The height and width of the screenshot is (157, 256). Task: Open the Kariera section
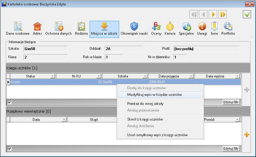click(x=170, y=29)
